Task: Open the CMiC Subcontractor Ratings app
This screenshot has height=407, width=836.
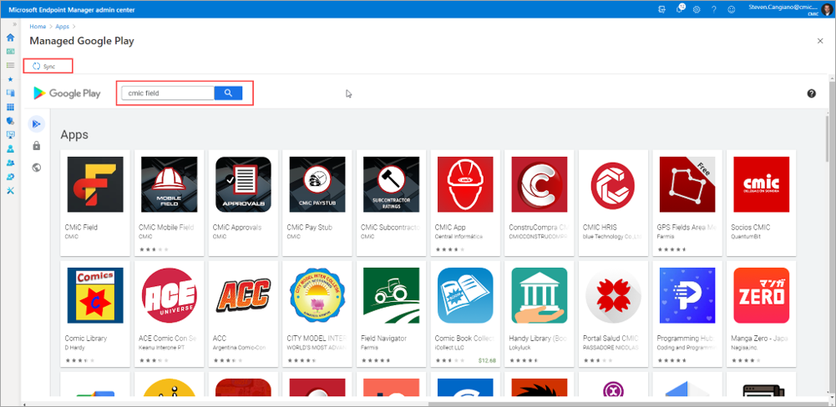Action: [x=392, y=203]
